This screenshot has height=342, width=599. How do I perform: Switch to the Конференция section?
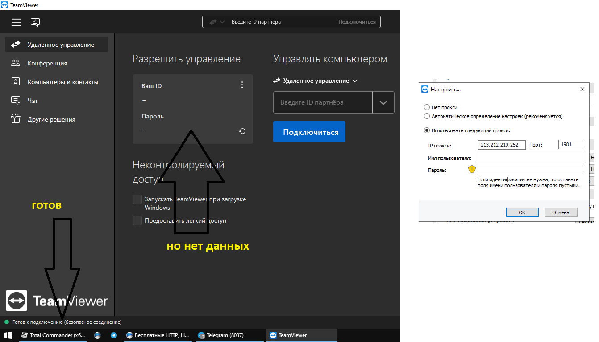point(57,63)
